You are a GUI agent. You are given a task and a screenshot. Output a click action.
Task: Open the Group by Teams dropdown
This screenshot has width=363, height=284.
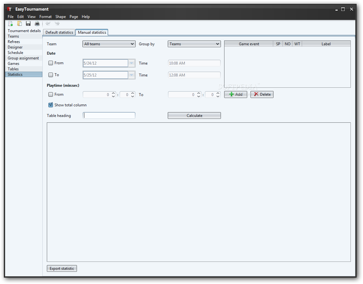[194, 44]
